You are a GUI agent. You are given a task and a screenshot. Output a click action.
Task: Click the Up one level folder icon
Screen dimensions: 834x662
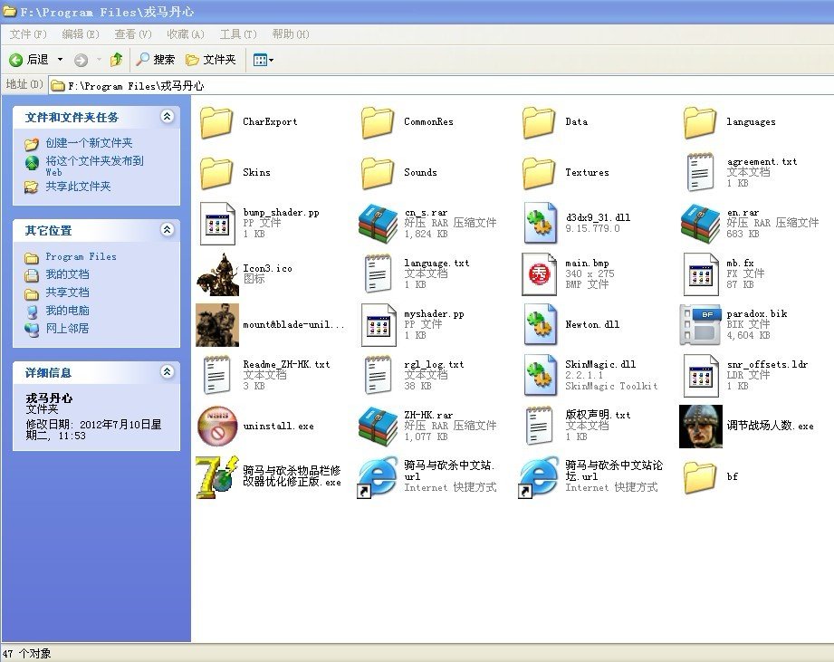[116, 60]
